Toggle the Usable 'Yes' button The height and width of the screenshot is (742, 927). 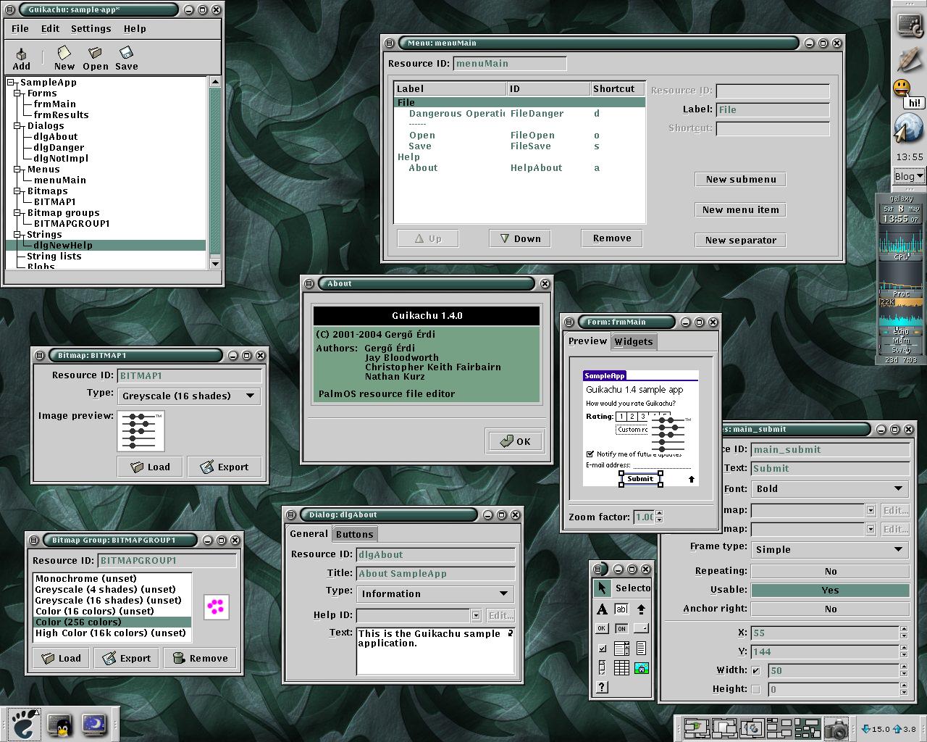[x=830, y=590]
